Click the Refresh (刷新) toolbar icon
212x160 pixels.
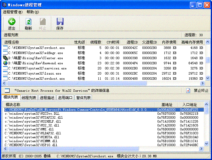(x=28, y=21)
